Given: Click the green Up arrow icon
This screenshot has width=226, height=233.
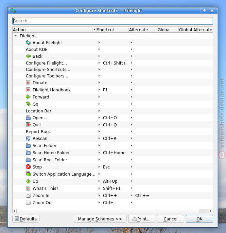Looking at the screenshot, I should tap(28, 181).
